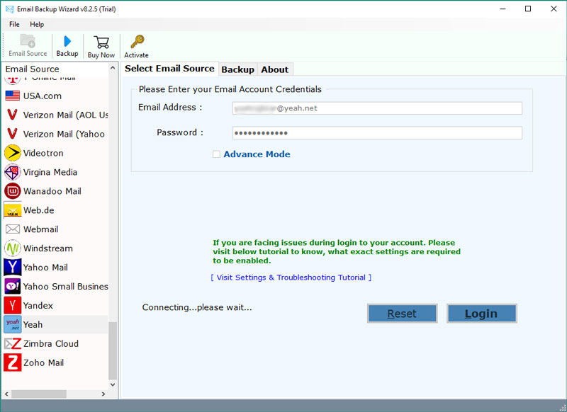The width and height of the screenshot is (567, 412).
Task: Open Visit Settings & Troubleshooting Tutorial link
Action: coord(291,277)
